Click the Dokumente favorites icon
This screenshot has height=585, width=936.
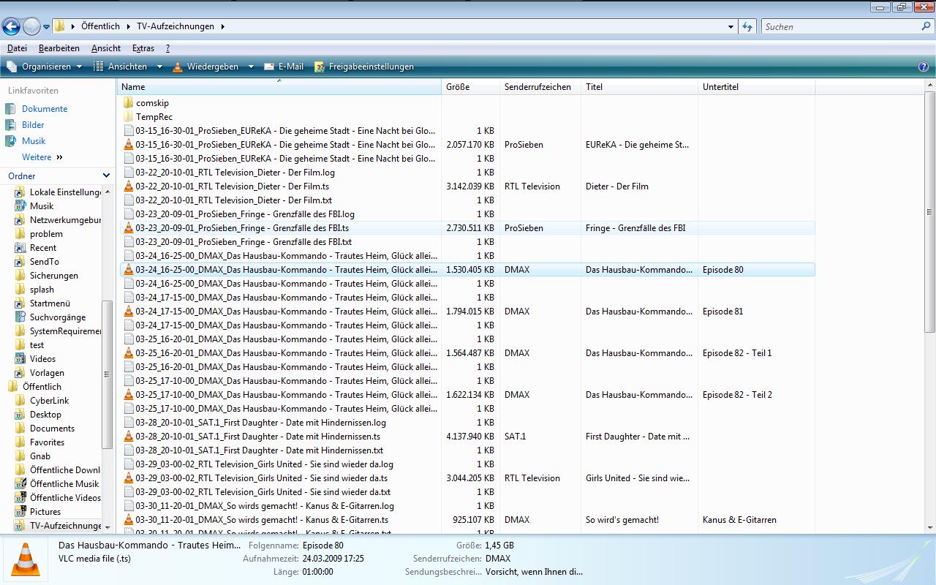click(11, 109)
